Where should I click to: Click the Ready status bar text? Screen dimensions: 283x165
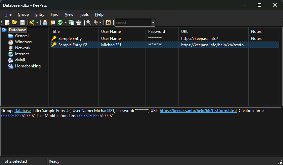coord(55,161)
